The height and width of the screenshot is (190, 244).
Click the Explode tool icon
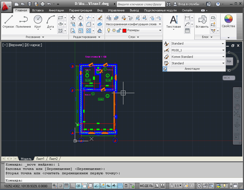(x=99, y=24)
